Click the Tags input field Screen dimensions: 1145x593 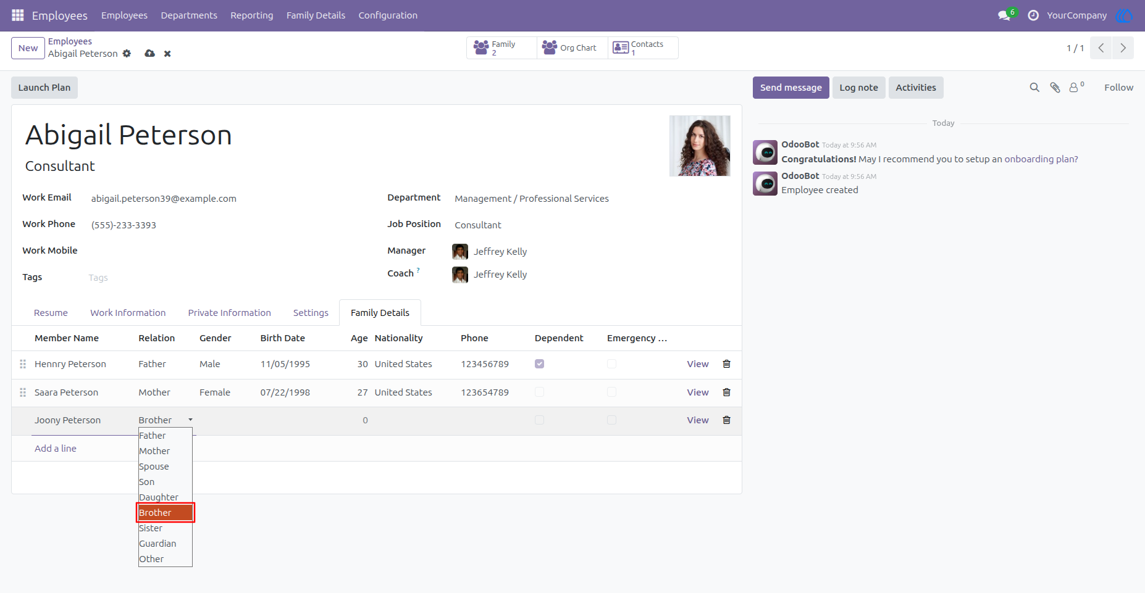coord(225,278)
